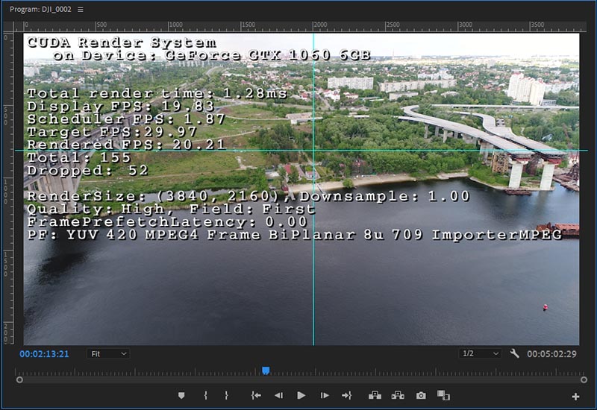Open the Fit zoom level dropdown
Screen dimensions: 597x410
coord(107,354)
